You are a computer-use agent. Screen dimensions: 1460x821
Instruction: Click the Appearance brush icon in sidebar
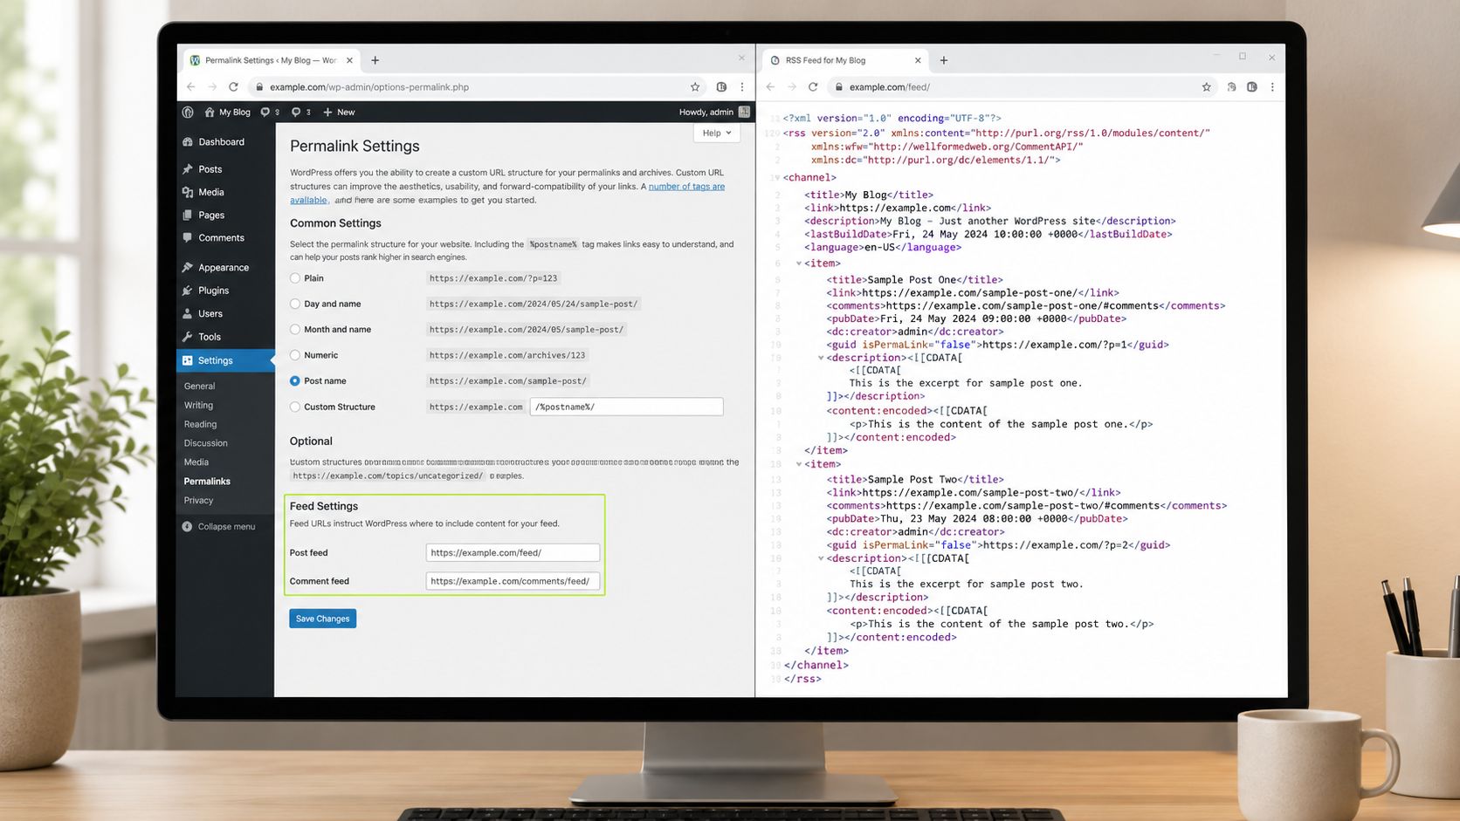(188, 267)
